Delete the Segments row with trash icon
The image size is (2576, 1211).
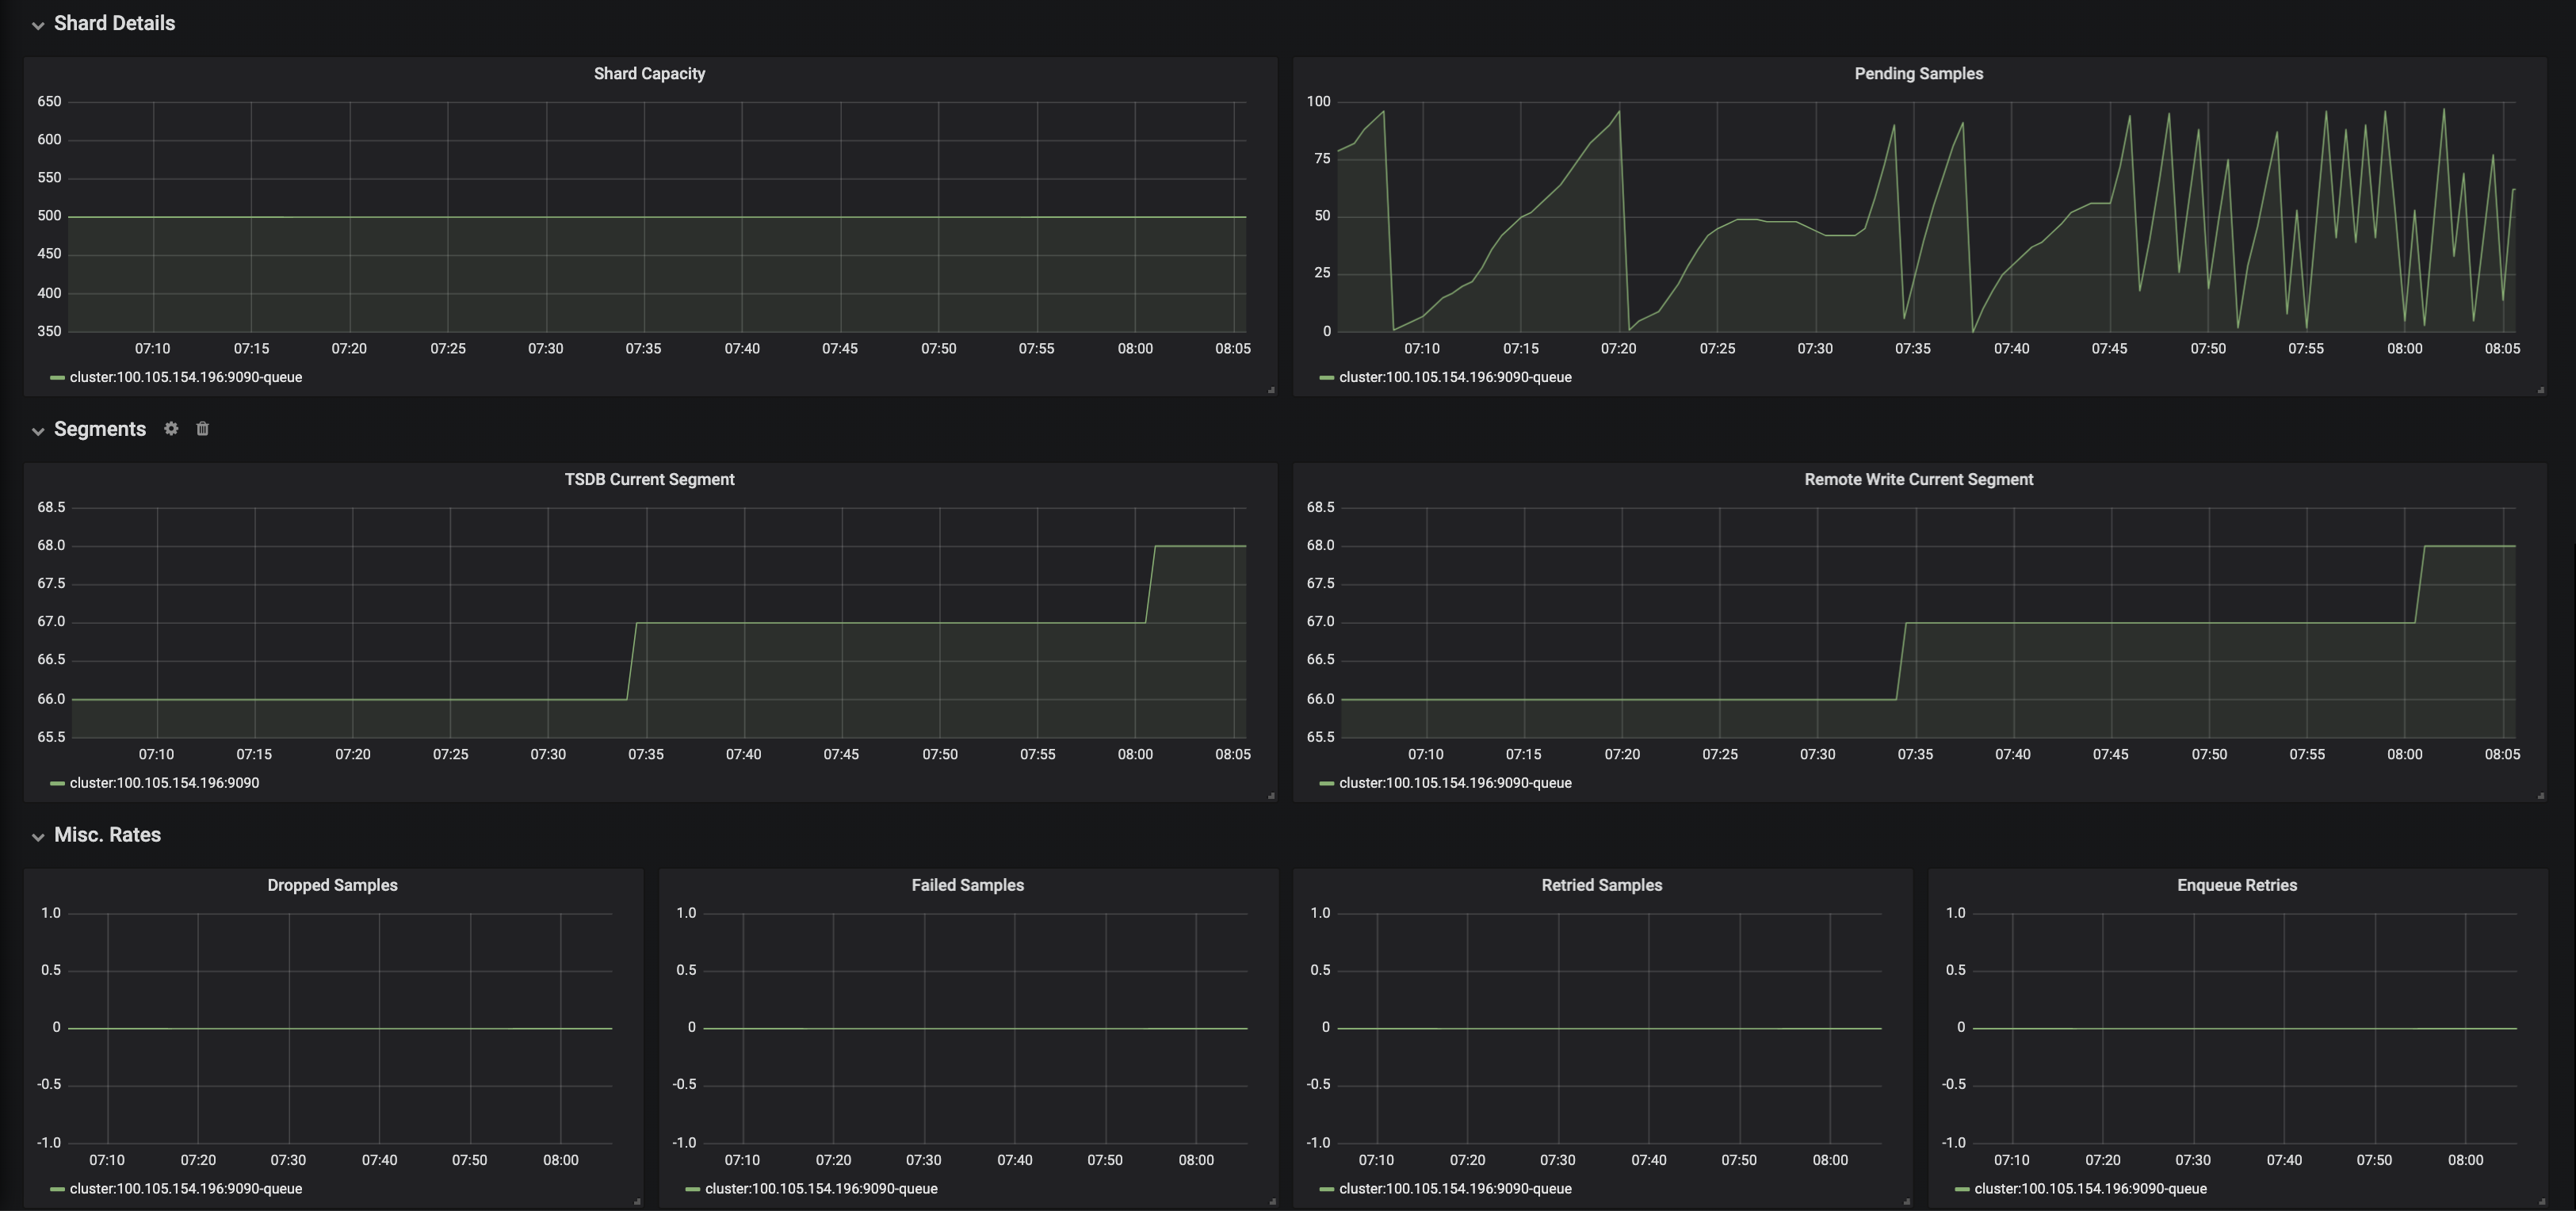coord(202,428)
